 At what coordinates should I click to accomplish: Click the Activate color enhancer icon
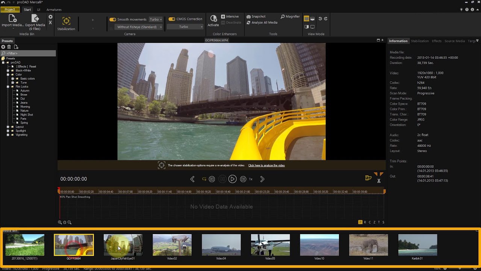coord(213,18)
